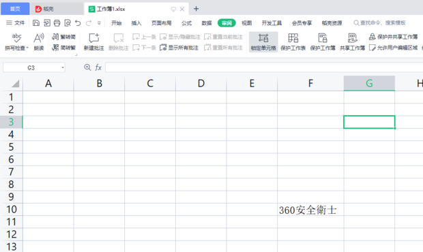The width and height of the screenshot is (423, 252).
Task: Open Print Preview icon
Action: (68, 23)
